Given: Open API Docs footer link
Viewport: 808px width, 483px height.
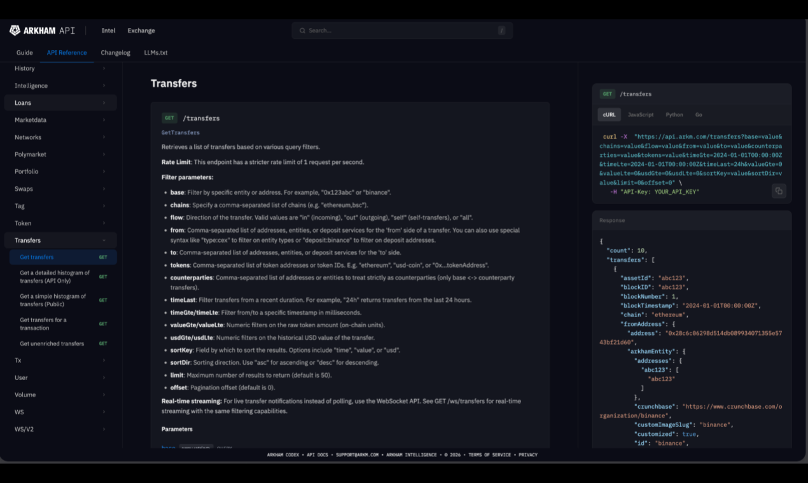Looking at the screenshot, I should 317,455.
